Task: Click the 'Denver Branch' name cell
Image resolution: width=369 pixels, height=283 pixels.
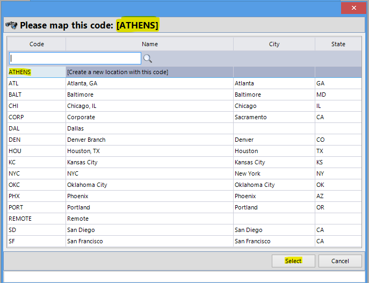Action: point(150,140)
